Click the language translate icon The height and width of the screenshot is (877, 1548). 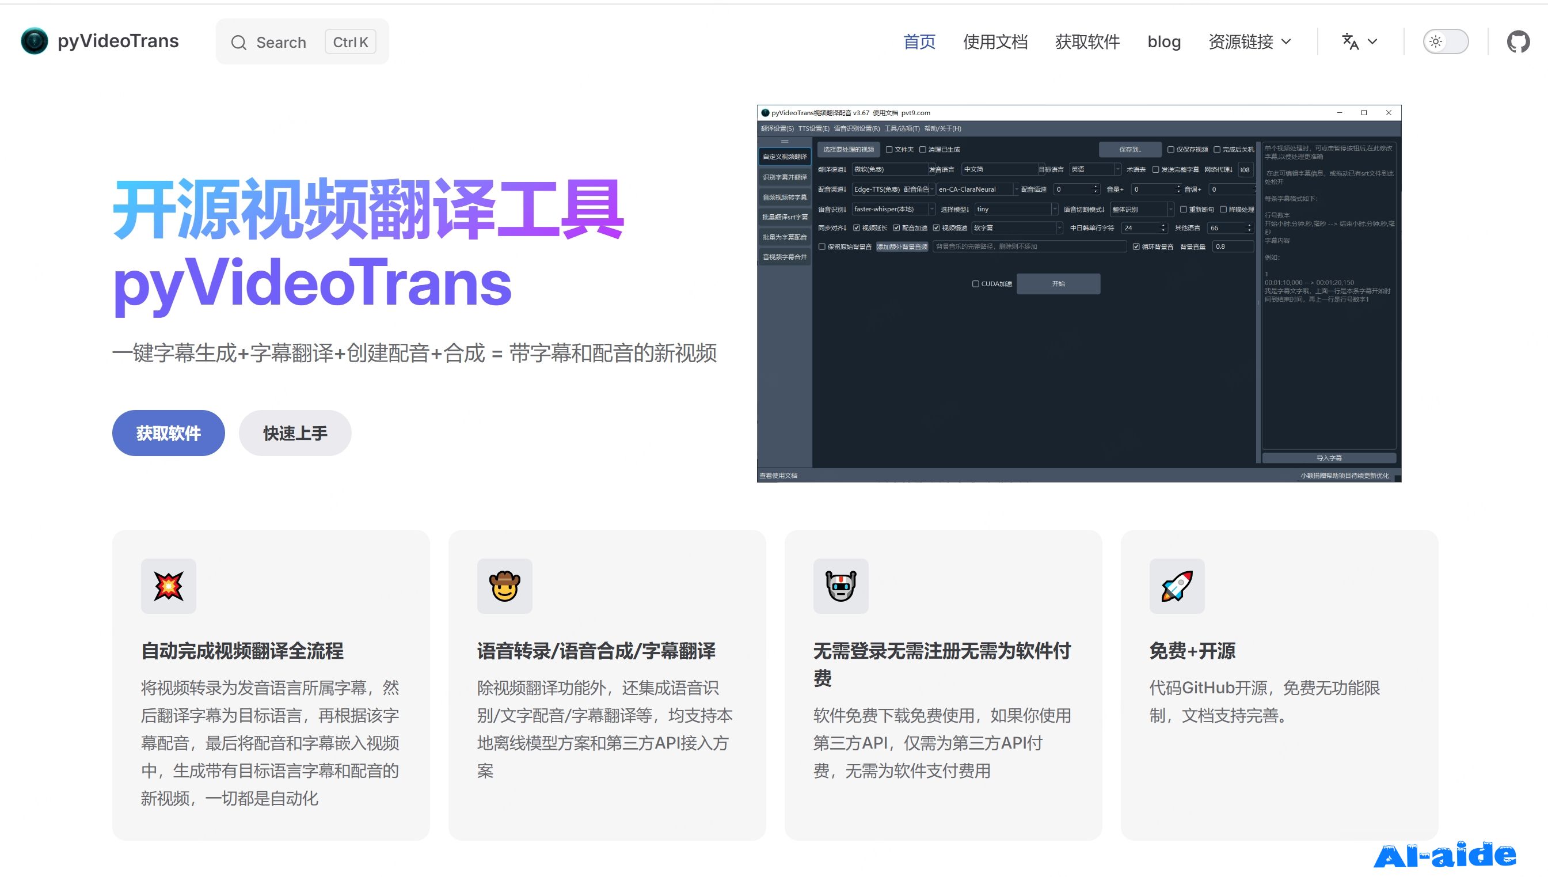(x=1350, y=41)
